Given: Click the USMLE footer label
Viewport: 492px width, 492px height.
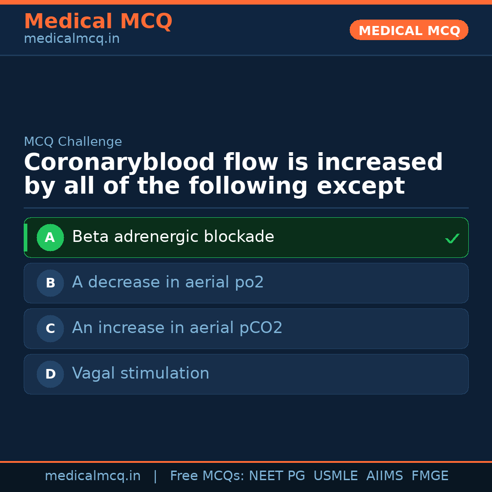Looking at the screenshot, I should coord(335,476).
